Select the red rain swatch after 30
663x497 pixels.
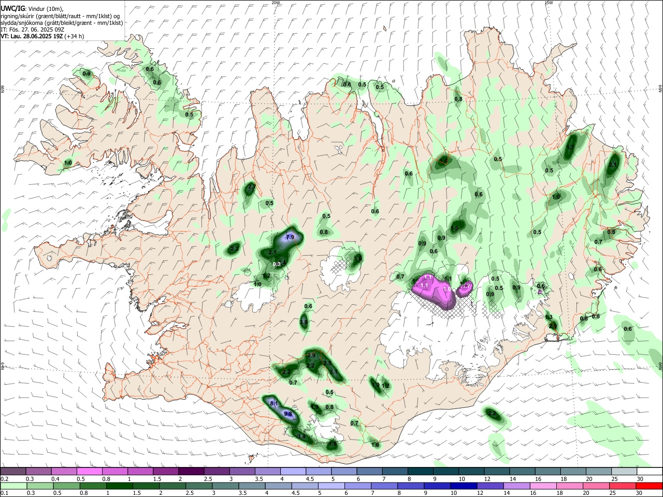coord(650,485)
